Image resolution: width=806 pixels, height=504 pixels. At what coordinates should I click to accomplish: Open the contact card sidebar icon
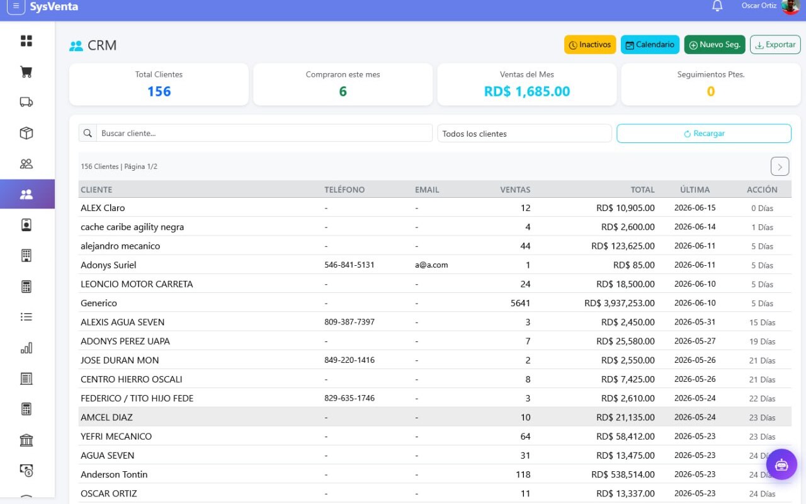pos(26,225)
